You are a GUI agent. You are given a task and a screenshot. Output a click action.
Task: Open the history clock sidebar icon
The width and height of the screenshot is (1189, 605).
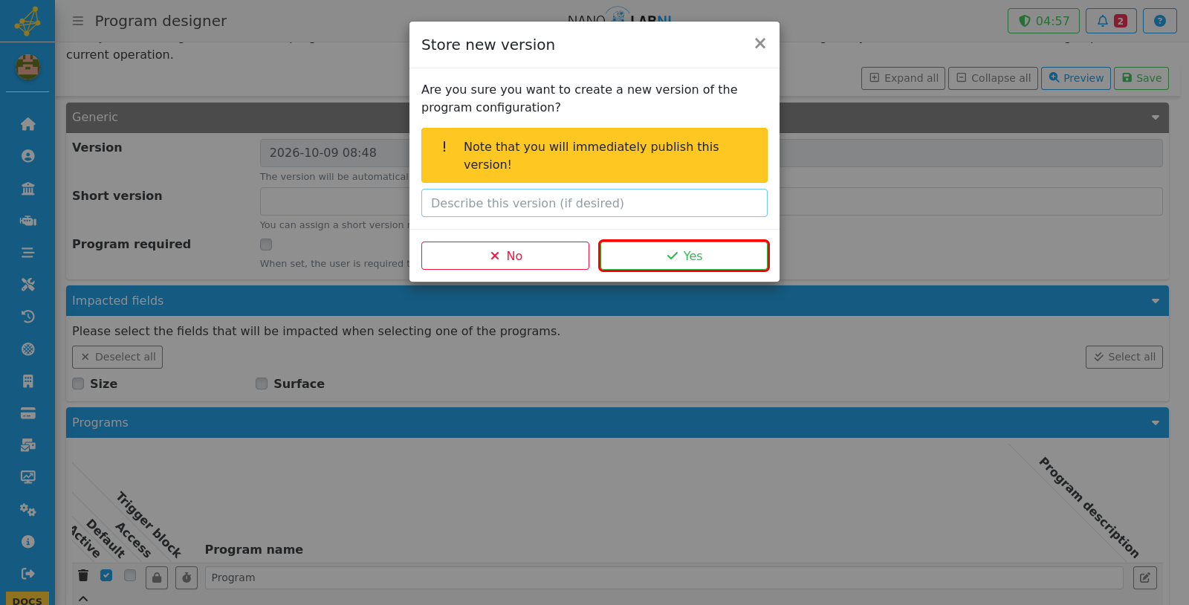tap(28, 317)
